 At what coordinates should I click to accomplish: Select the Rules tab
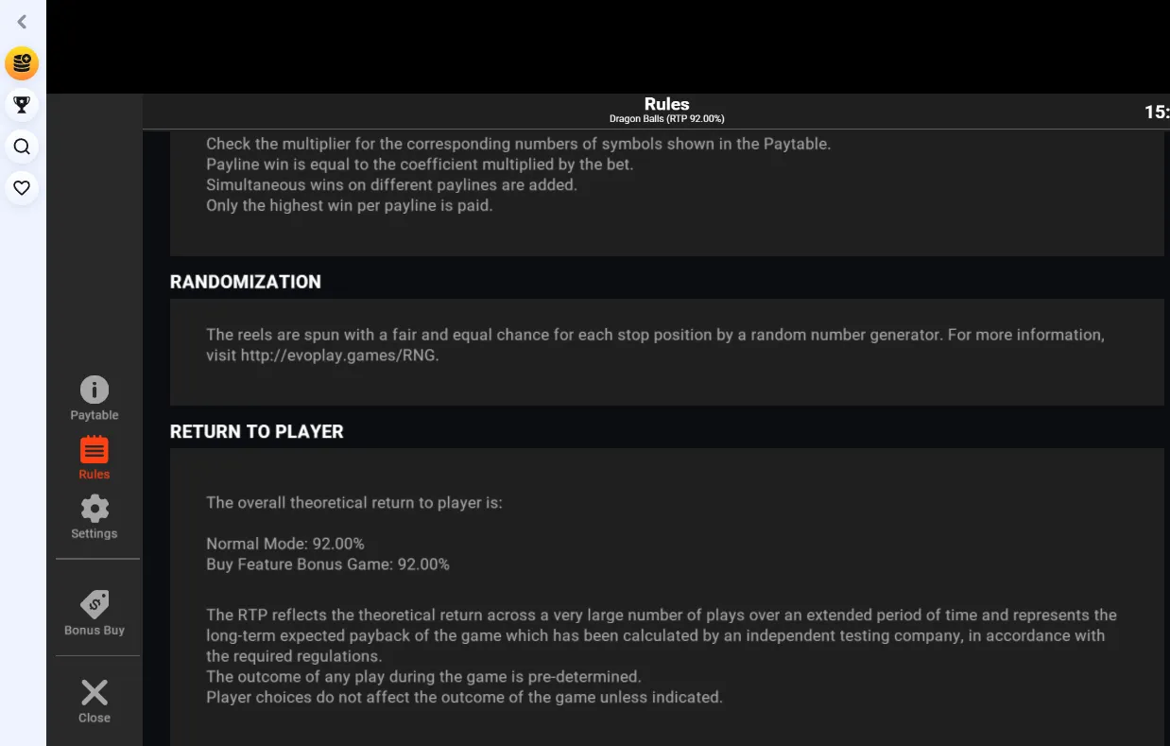point(95,458)
